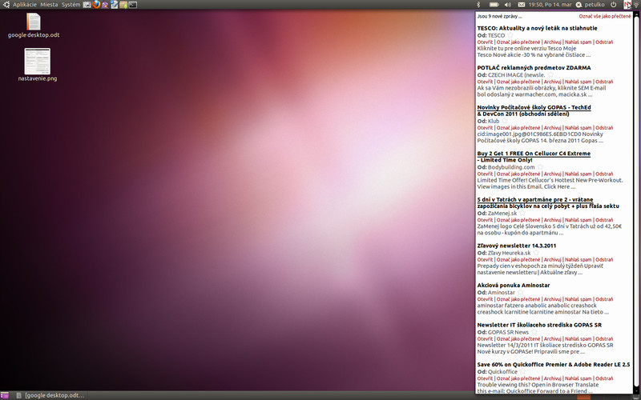641x400 pixels.
Task: Open the petulko user menu
Action: [595, 5]
